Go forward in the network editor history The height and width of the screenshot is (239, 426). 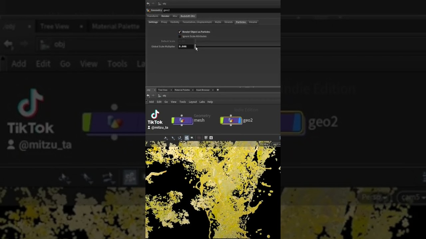[153, 96]
